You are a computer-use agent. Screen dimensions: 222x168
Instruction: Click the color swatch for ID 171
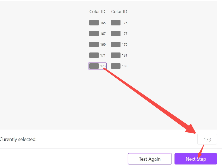(x=94, y=55)
